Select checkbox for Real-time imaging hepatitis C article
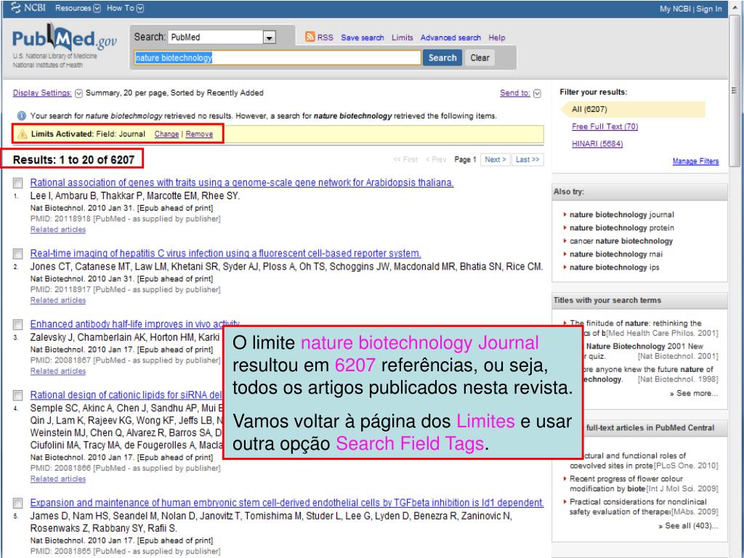Image resolution: width=744 pixels, height=558 pixels. click(18, 254)
